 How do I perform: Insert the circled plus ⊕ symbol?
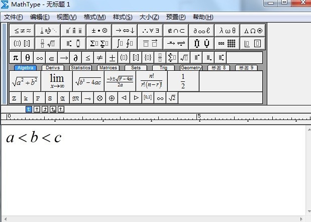click(x=112, y=98)
